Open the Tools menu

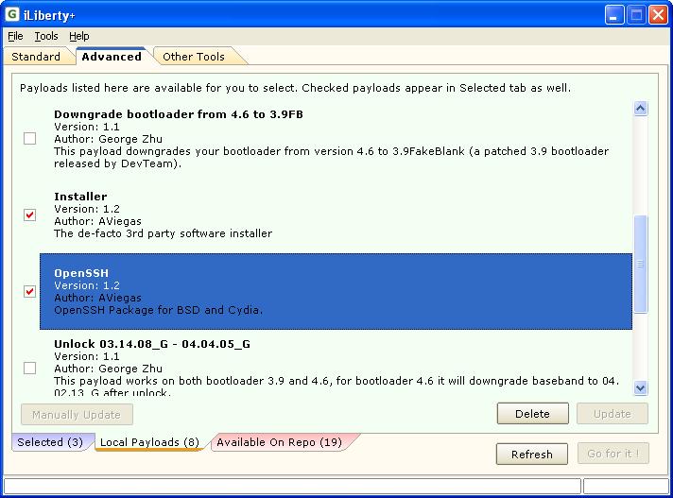point(46,36)
